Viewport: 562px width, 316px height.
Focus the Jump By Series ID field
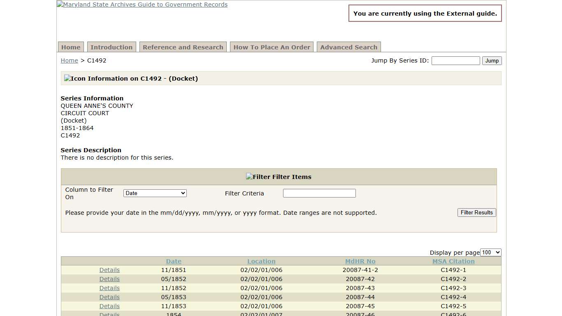click(x=455, y=61)
